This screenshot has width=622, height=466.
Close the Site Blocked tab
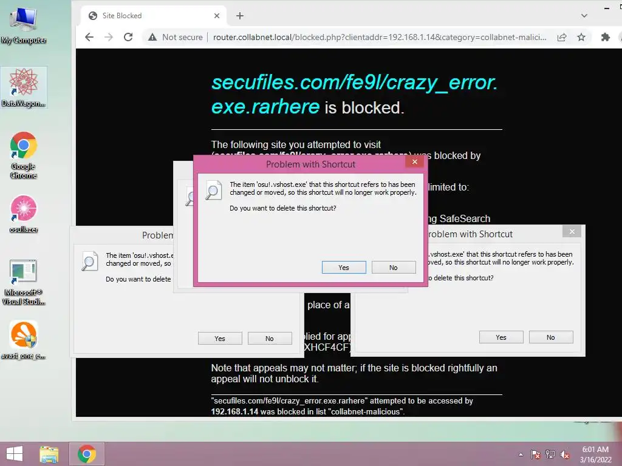217,16
